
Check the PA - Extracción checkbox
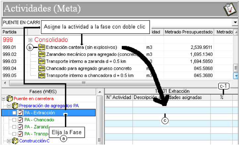click(x=14, y=113)
